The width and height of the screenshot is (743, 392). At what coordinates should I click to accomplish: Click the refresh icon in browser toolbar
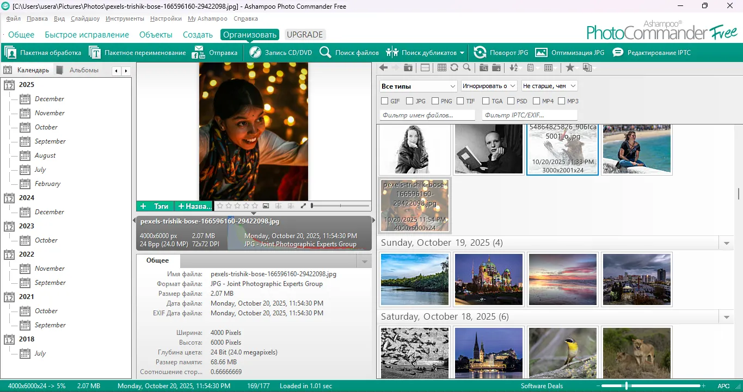point(455,67)
